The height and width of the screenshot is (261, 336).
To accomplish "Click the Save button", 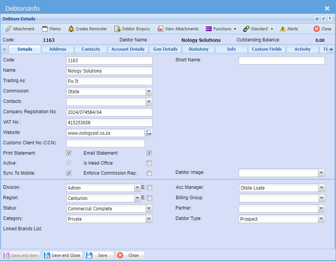I will tap(99, 255).
